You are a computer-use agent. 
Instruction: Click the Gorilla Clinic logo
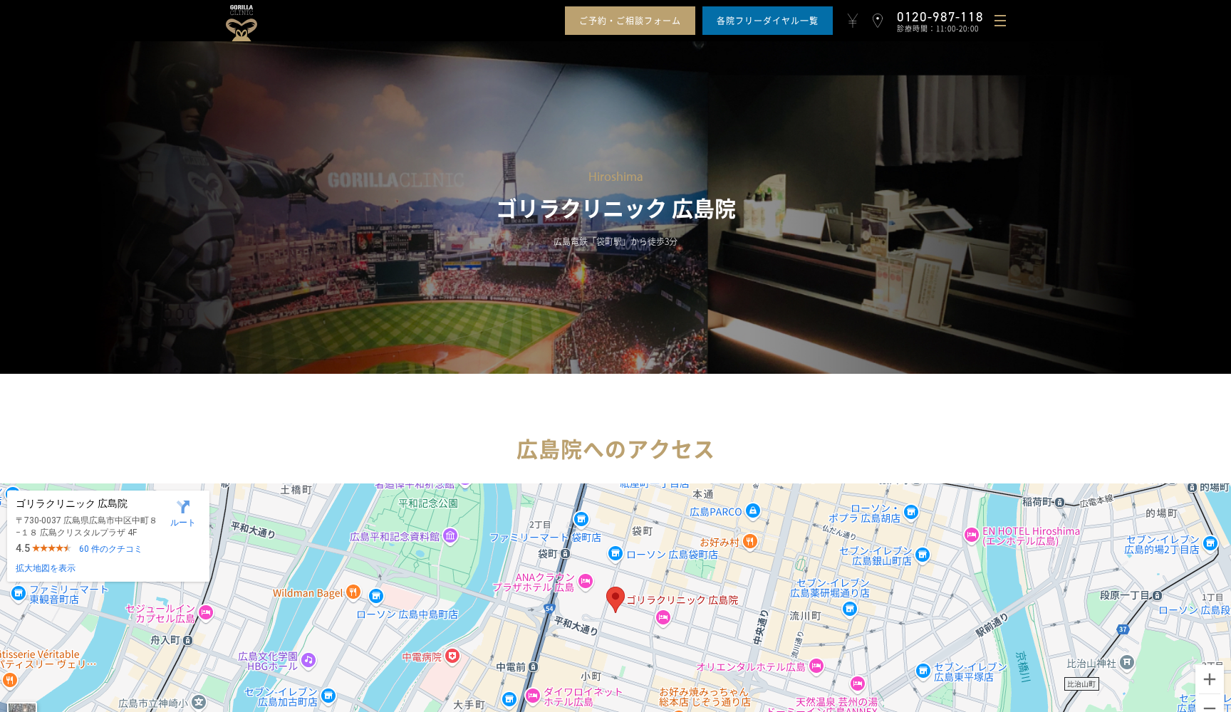[x=241, y=23]
